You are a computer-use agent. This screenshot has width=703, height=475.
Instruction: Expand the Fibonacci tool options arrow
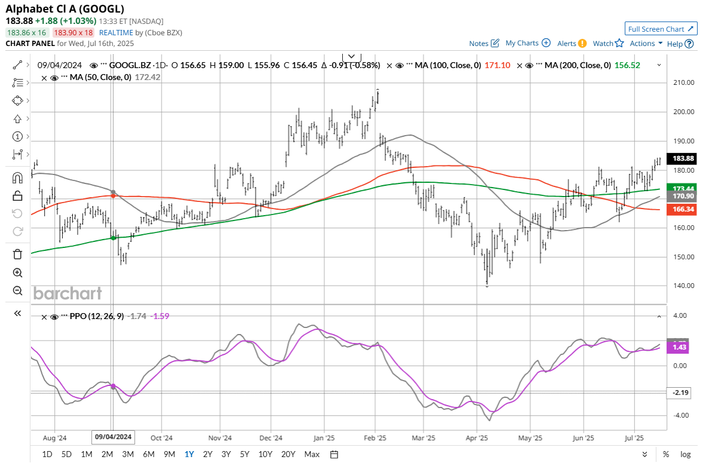click(28, 83)
